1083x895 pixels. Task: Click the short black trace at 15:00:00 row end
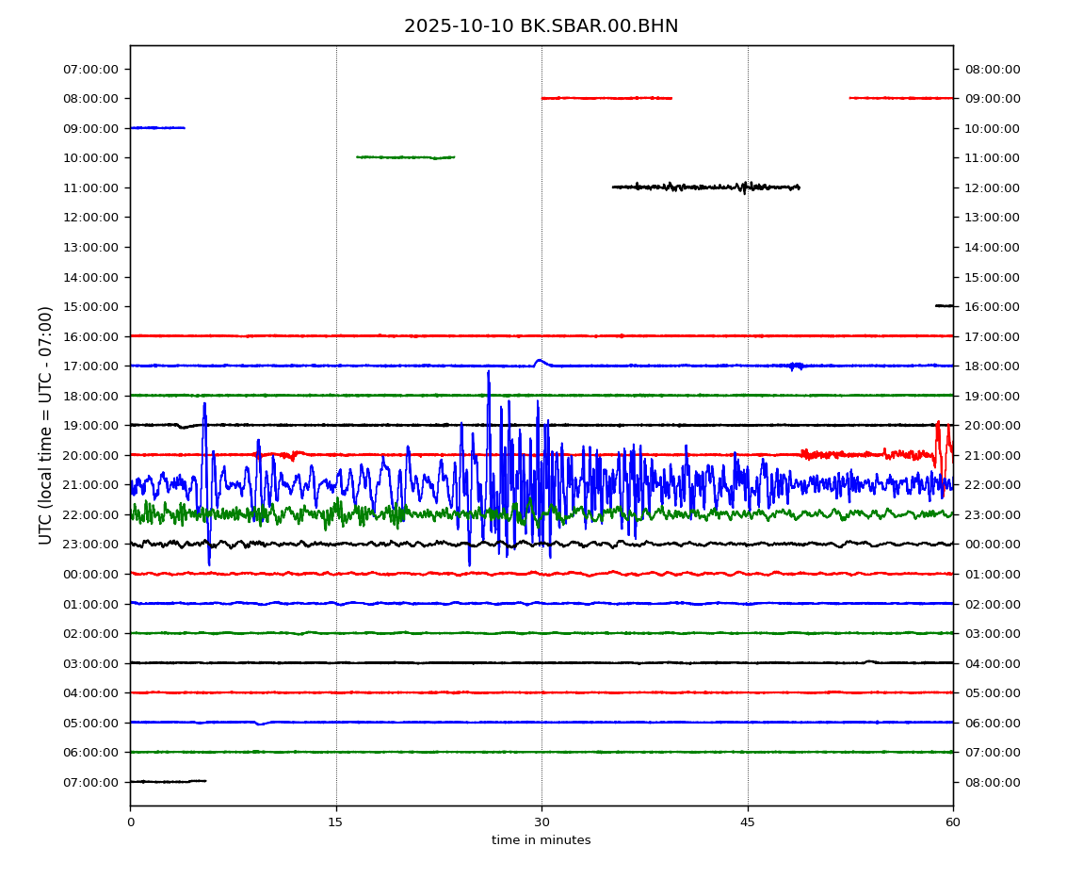[x=944, y=305]
